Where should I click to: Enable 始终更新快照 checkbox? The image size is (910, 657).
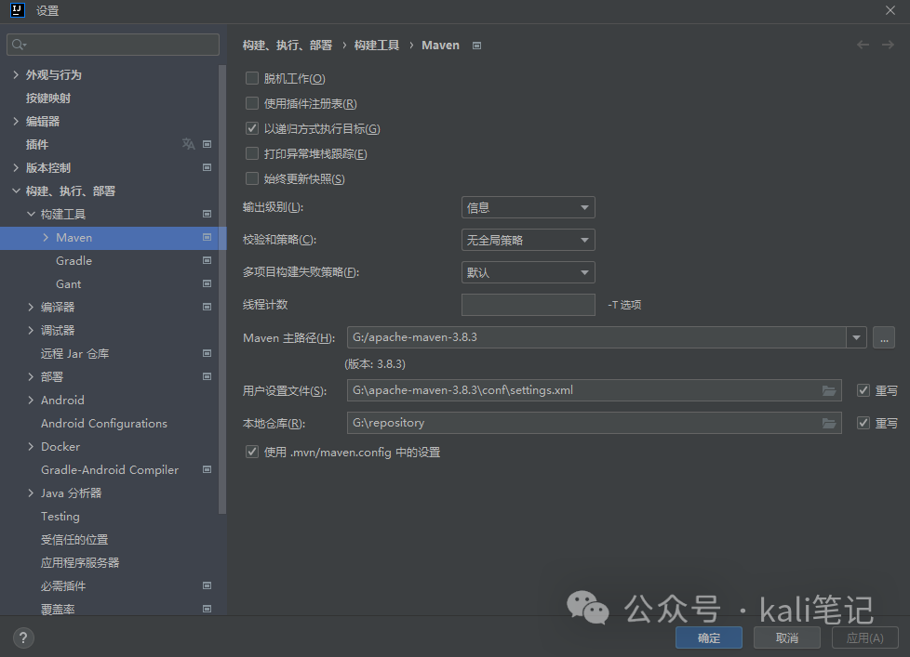[252, 178]
